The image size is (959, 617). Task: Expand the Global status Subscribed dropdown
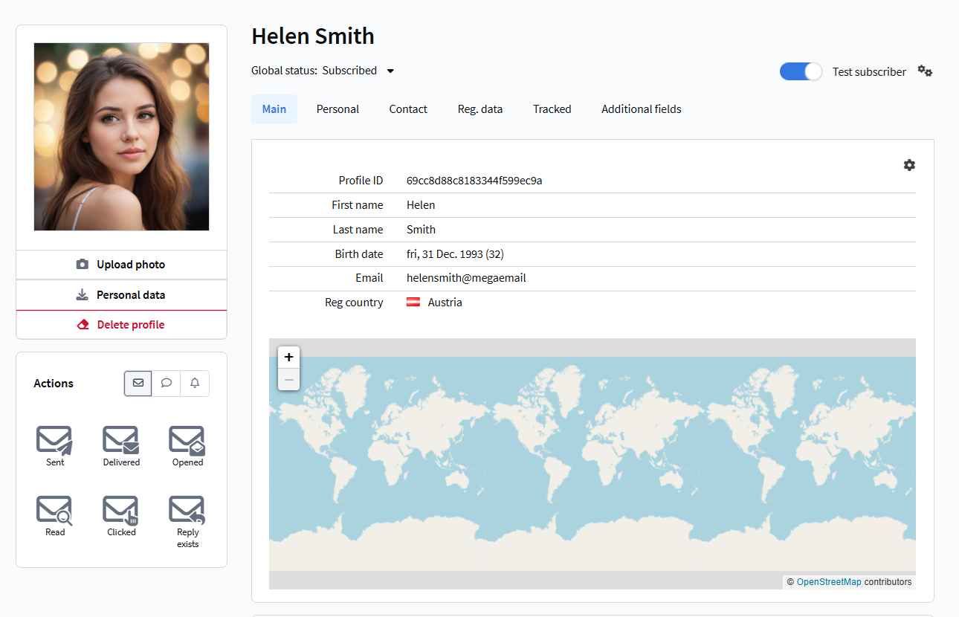(390, 71)
